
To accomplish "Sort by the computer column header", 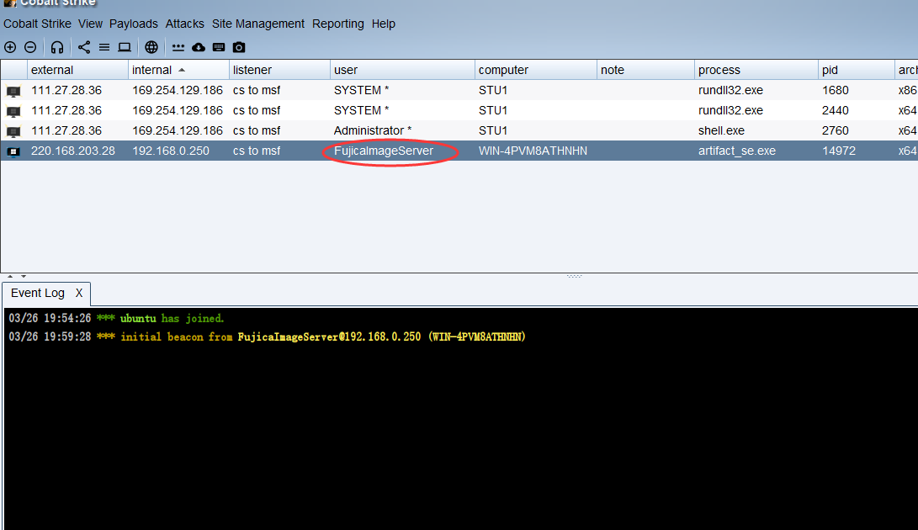I will pyautogui.click(x=536, y=70).
